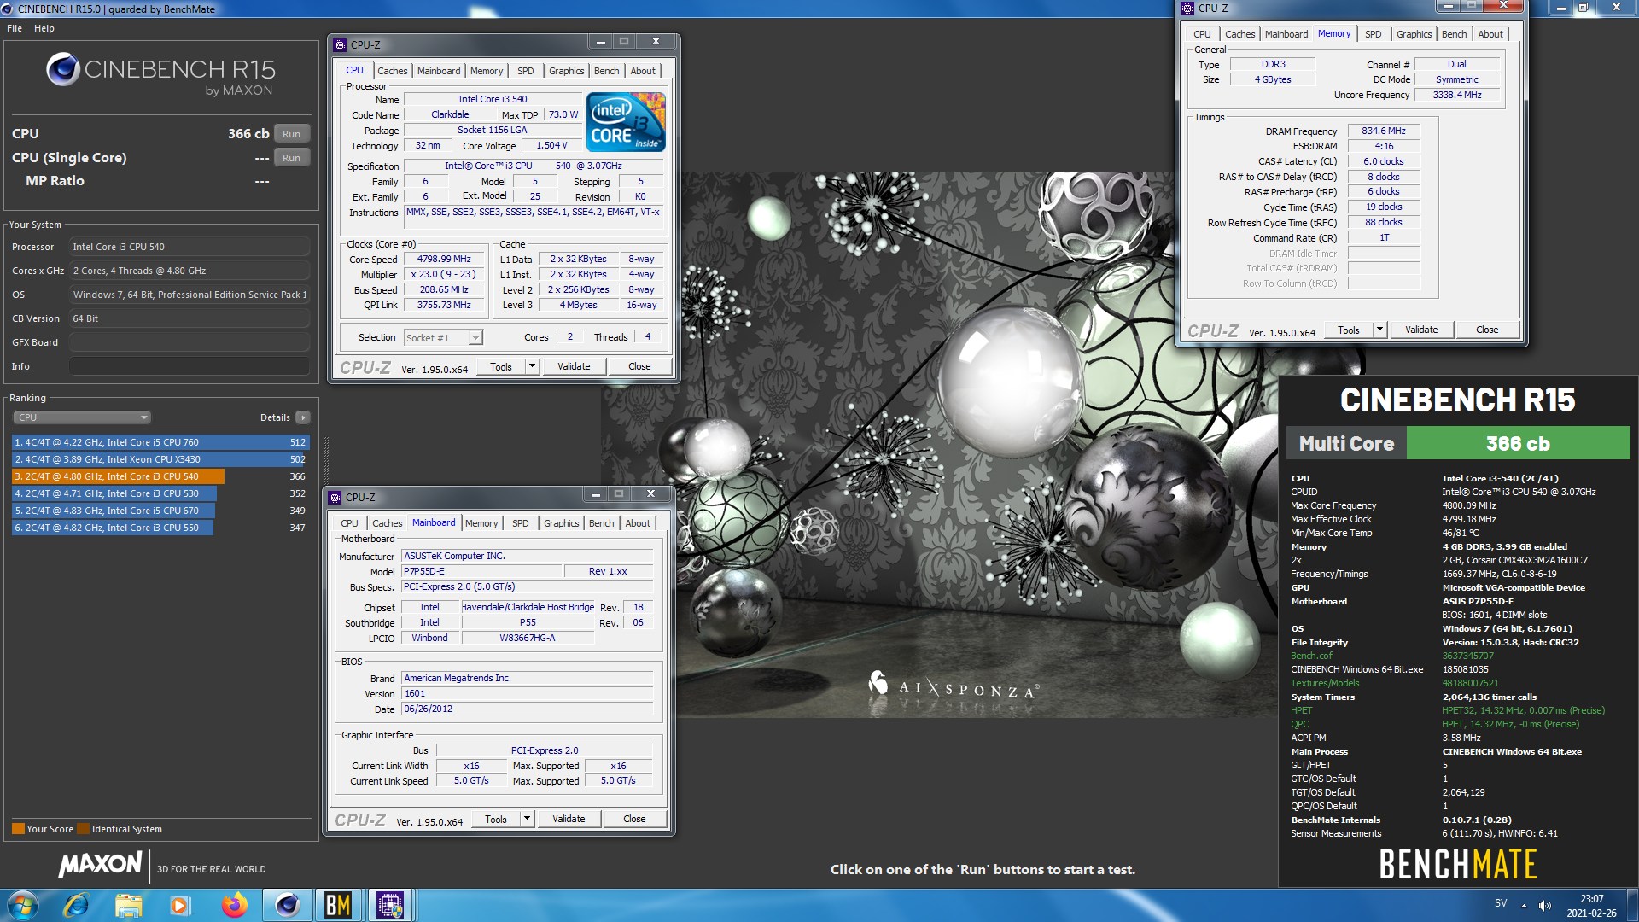The width and height of the screenshot is (1639, 922).
Task: Switch to Cinebench taskbar icon
Action: click(x=287, y=905)
